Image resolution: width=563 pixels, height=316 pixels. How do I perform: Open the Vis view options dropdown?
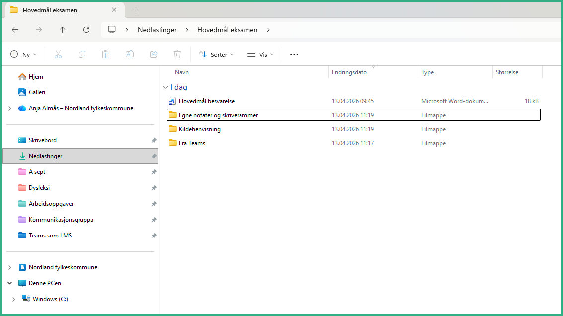(261, 55)
